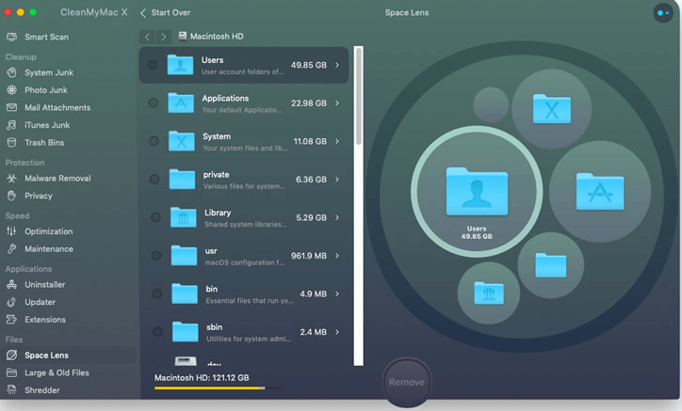Tick the selection circle for Applications
The width and height of the screenshot is (682, 411).
pos(154,103)
